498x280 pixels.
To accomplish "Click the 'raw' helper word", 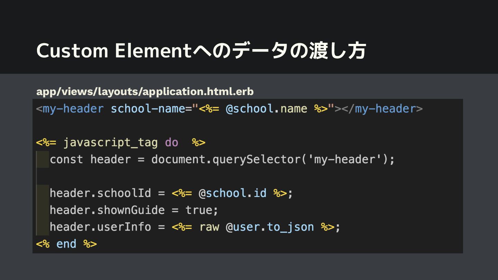I will [x=209, y=227].
